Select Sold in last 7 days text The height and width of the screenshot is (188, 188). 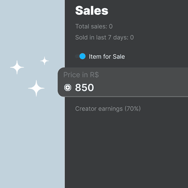pyautogui.click(x=104, y=37)
